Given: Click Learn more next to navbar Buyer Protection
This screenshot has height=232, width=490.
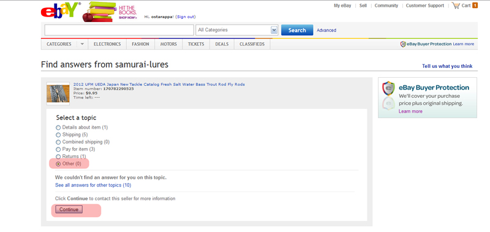Looking at the screenshot, I should [464, 44].
